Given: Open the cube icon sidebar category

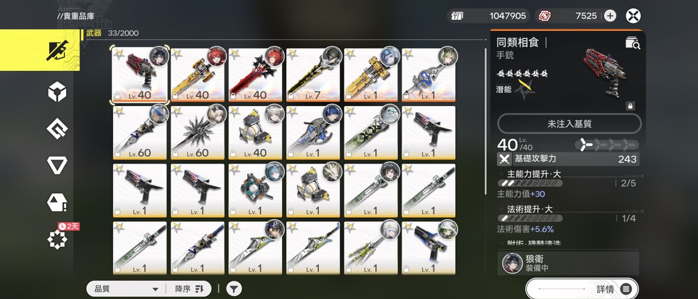Looking at the screenshot, I should tap(57, 93).
